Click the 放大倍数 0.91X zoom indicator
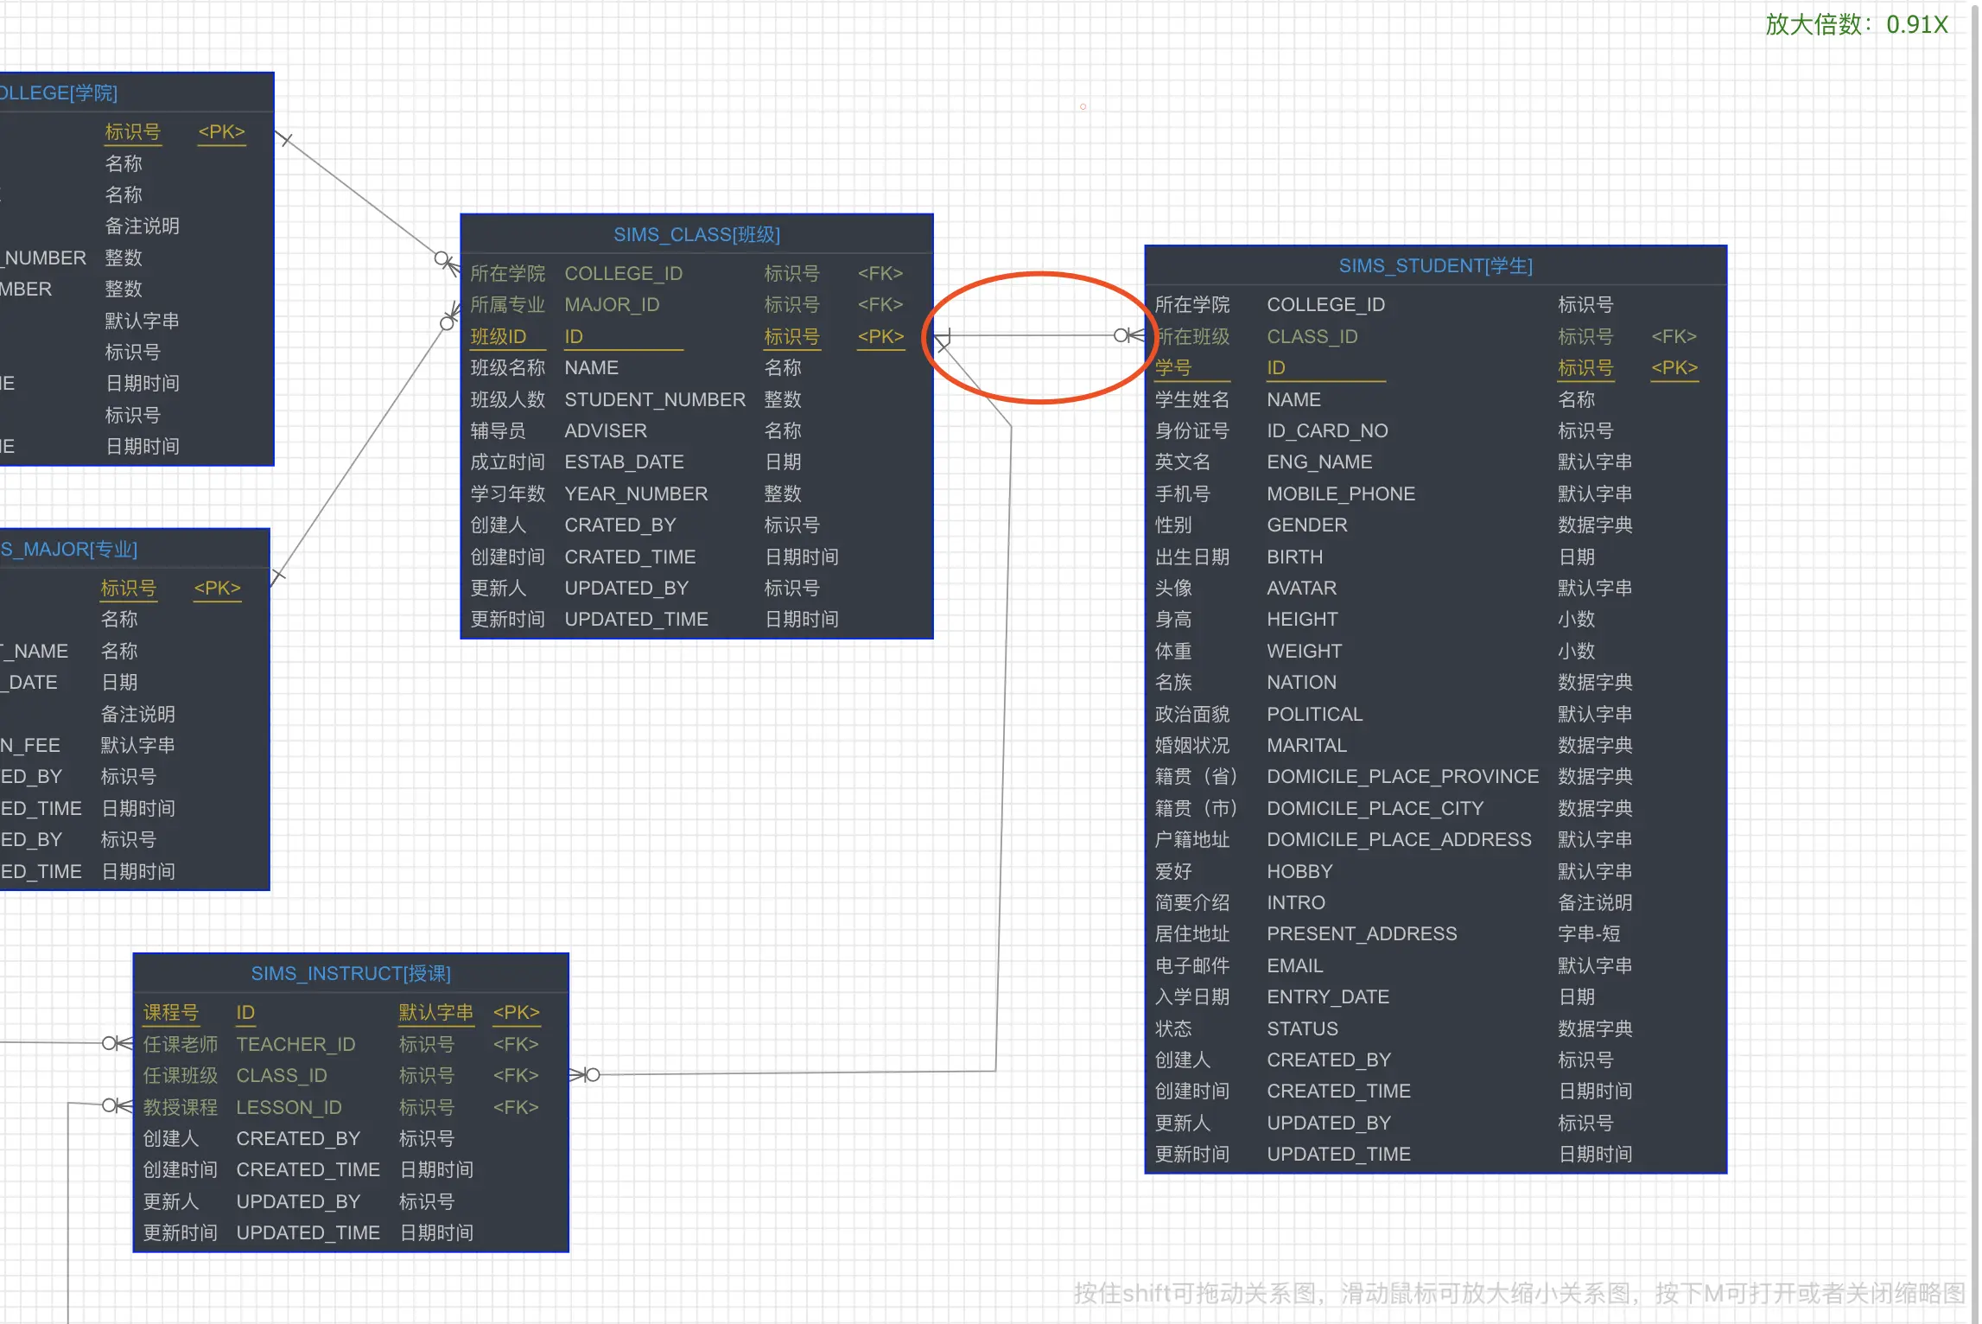Image resolution: width=1982 pixels, height=1324 pixels. pyautogui.click(x=1856, y=24)
